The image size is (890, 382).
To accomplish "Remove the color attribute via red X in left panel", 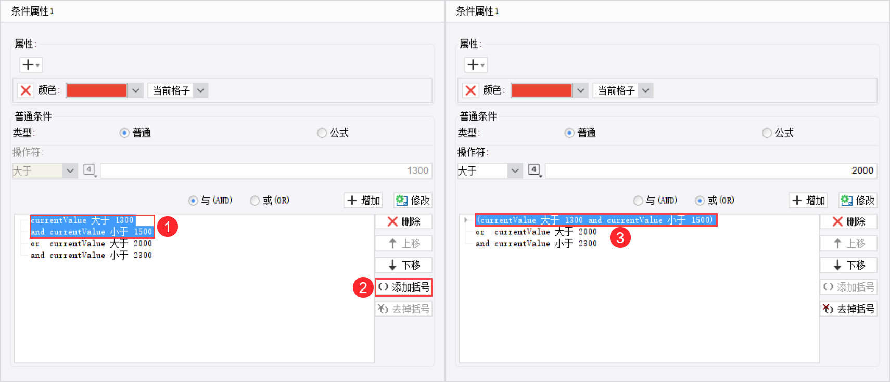I will [26, 90].
